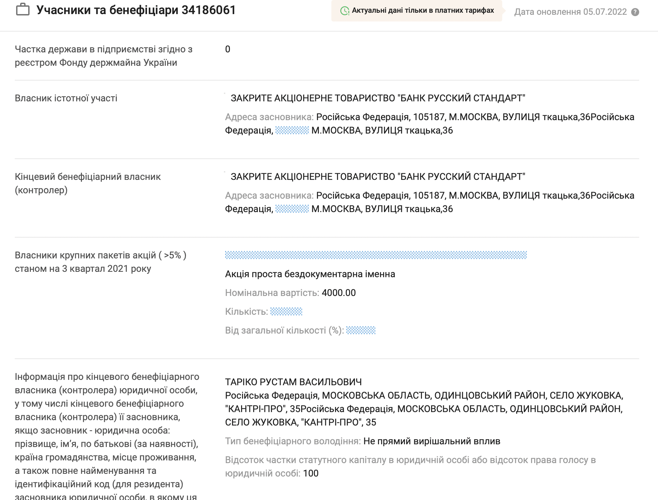Click the question mark help icon
Screen dimensions: 658x500
tap(635, 12)
